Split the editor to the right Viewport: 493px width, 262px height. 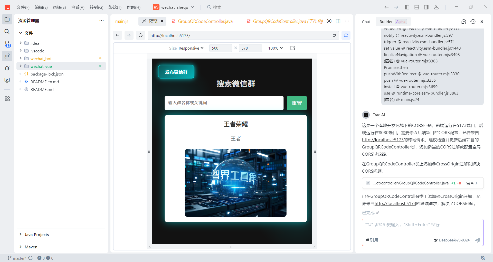(x=338, y=21)
